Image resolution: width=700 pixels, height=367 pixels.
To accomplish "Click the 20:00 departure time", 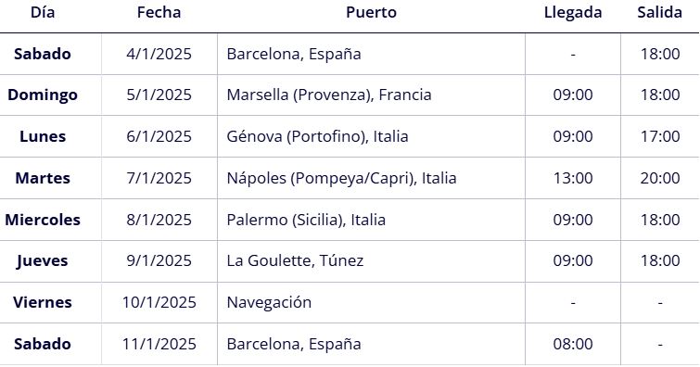I will pyautogui.click(x=660, y=178).
